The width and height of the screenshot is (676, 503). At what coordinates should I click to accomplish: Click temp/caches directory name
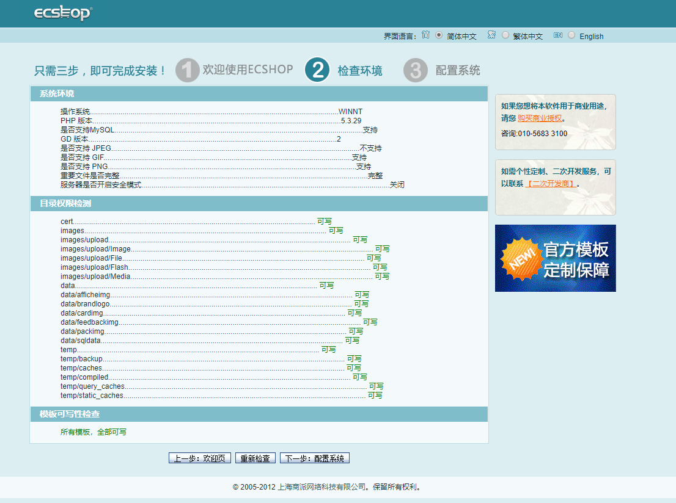tap(81, 367)
